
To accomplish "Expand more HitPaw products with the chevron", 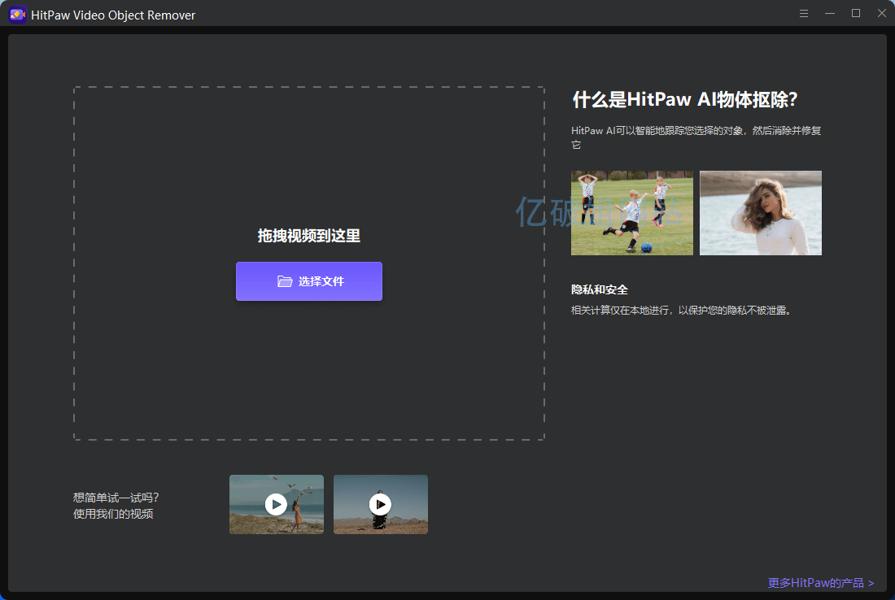I will [871, 583].
